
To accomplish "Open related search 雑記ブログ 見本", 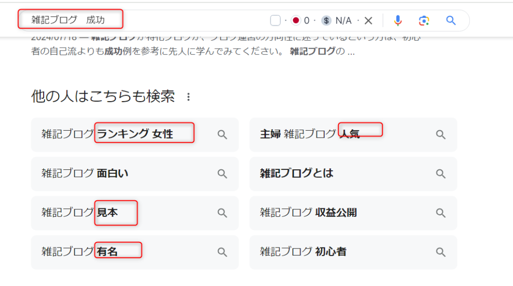I will click(x=135, y=213).
